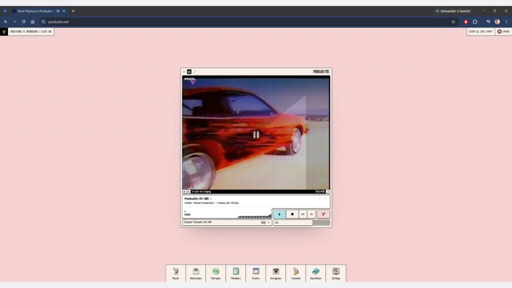Skip to the next track
This screenshot has width=512, height=288.
tap(311, 214)
